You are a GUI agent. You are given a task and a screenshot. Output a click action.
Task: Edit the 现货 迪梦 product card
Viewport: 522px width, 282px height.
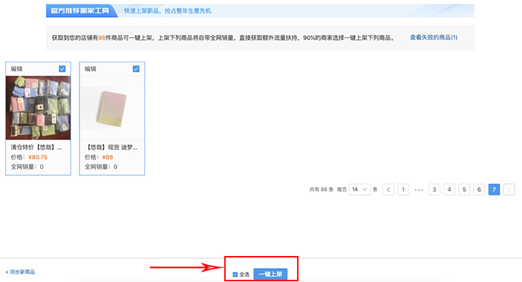(91, 69)
